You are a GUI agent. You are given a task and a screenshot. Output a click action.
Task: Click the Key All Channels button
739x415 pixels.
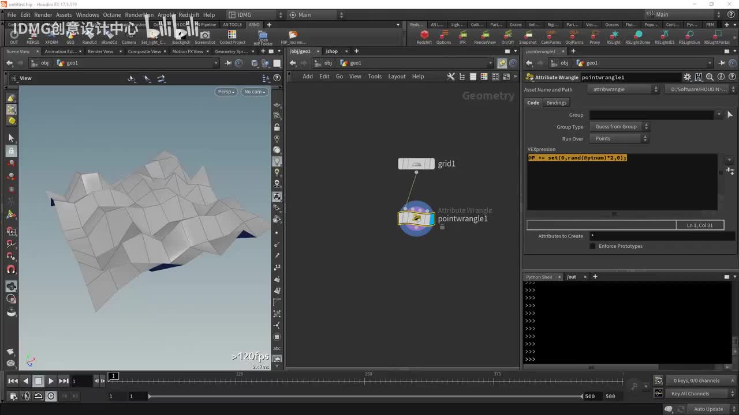point(690,394)
